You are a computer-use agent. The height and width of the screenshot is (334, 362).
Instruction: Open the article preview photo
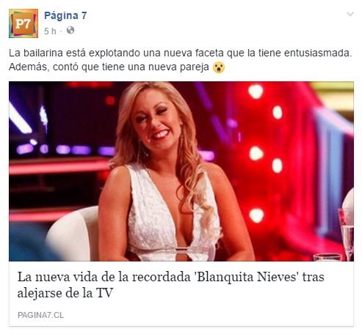181,171
